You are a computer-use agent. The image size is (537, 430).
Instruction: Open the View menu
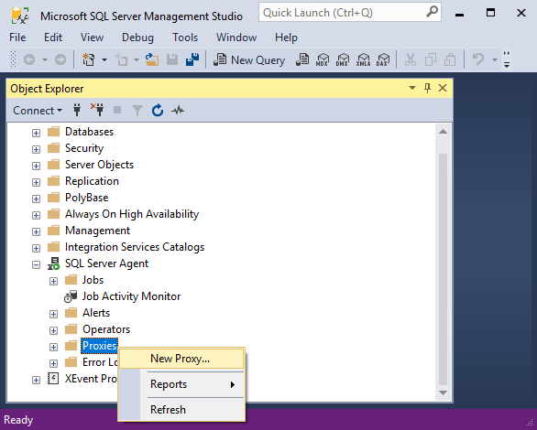92,38
